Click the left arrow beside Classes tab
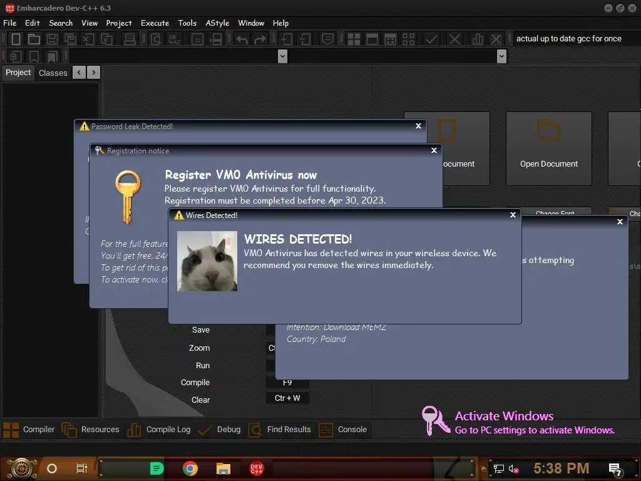Screen dimensions: 641x481 click(79, 73)
